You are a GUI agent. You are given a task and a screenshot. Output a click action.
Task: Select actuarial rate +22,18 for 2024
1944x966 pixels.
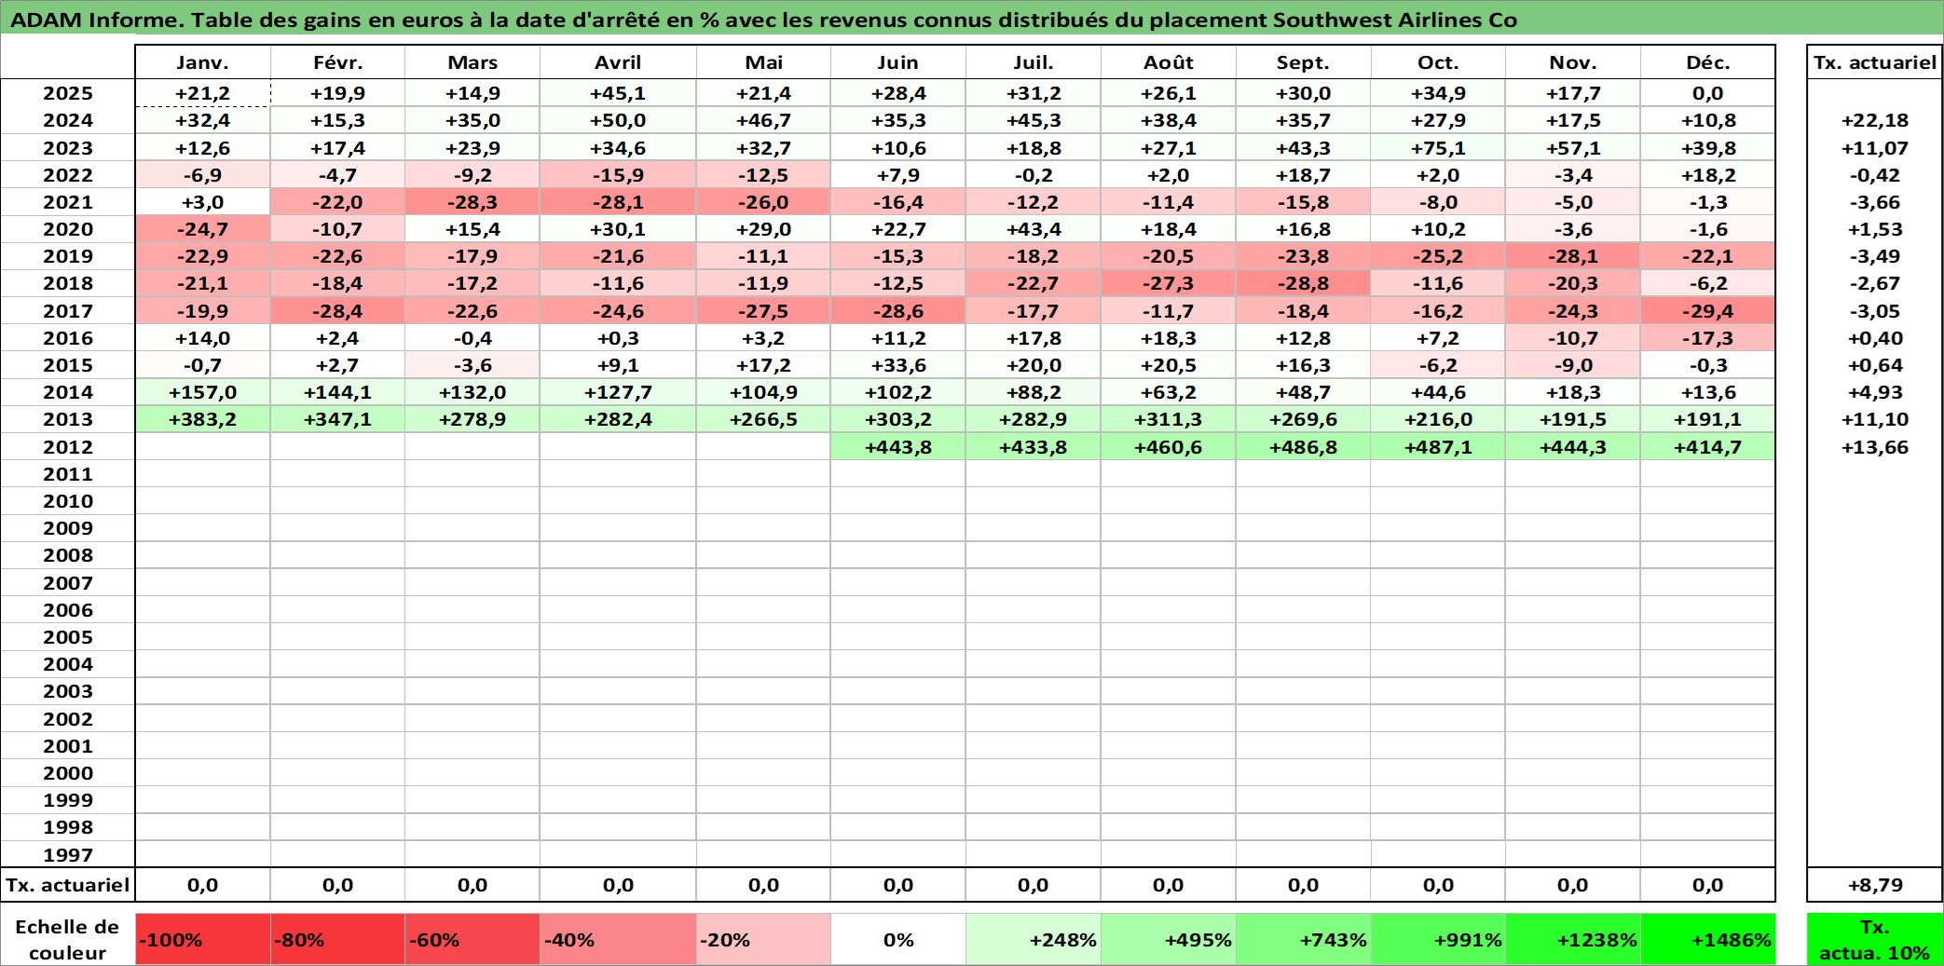(1875, 120)
